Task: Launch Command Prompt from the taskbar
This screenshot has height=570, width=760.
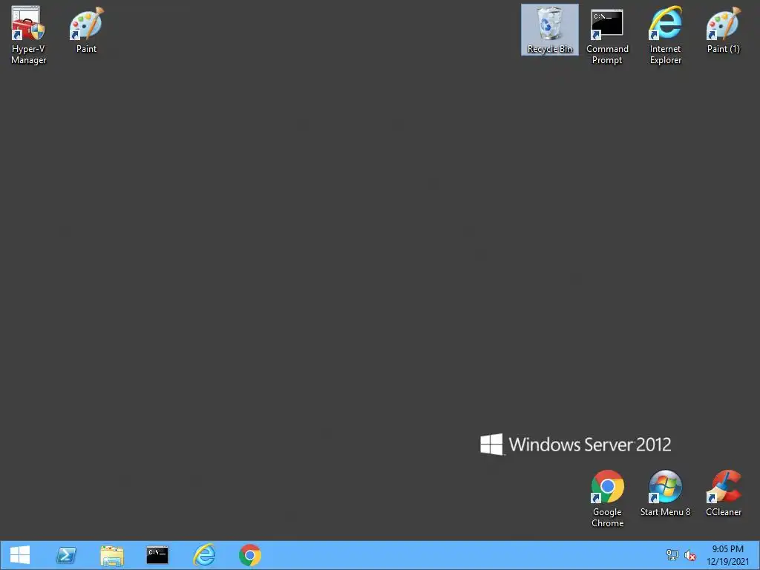Action: click(x=157, y=555)
